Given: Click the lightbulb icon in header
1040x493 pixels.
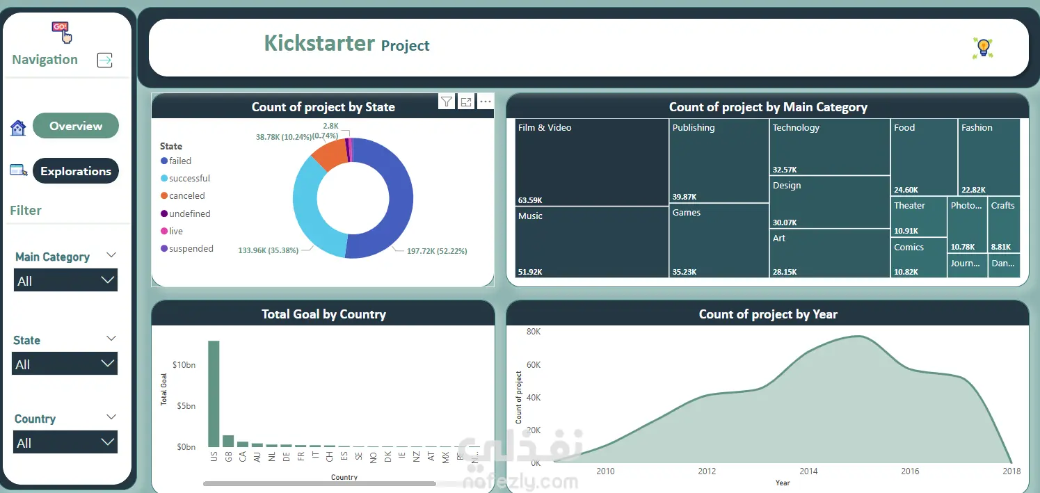Looking at the screenshot, I should (983, 47).
